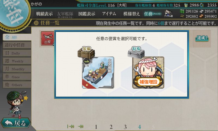218x131 pixels.
Task: Click the 母港 circular home port emblem
Action: coord(14,13)
